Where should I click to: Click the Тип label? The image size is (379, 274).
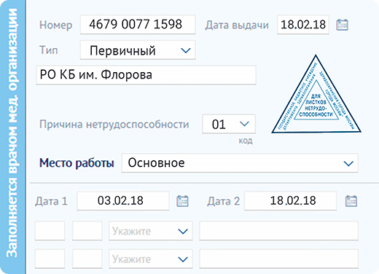point(49,50)
